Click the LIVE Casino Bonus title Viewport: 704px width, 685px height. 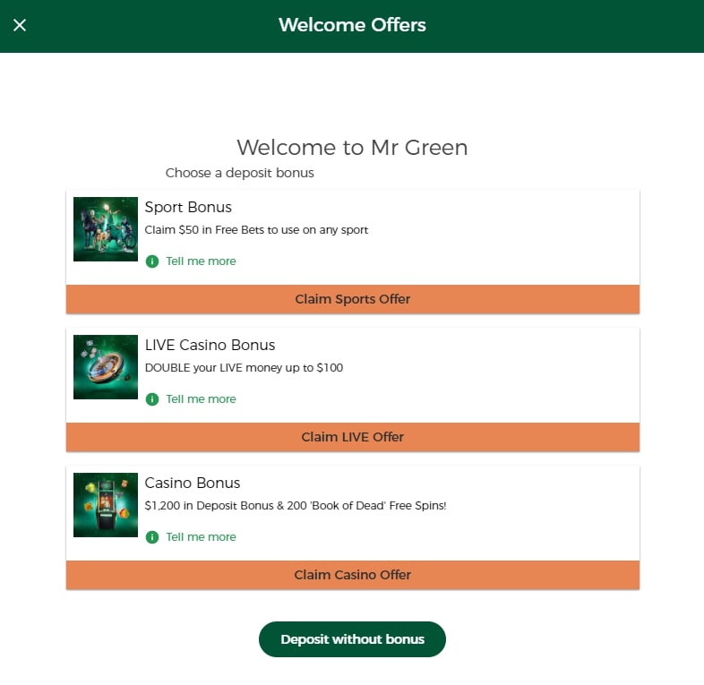click(210, 346)
